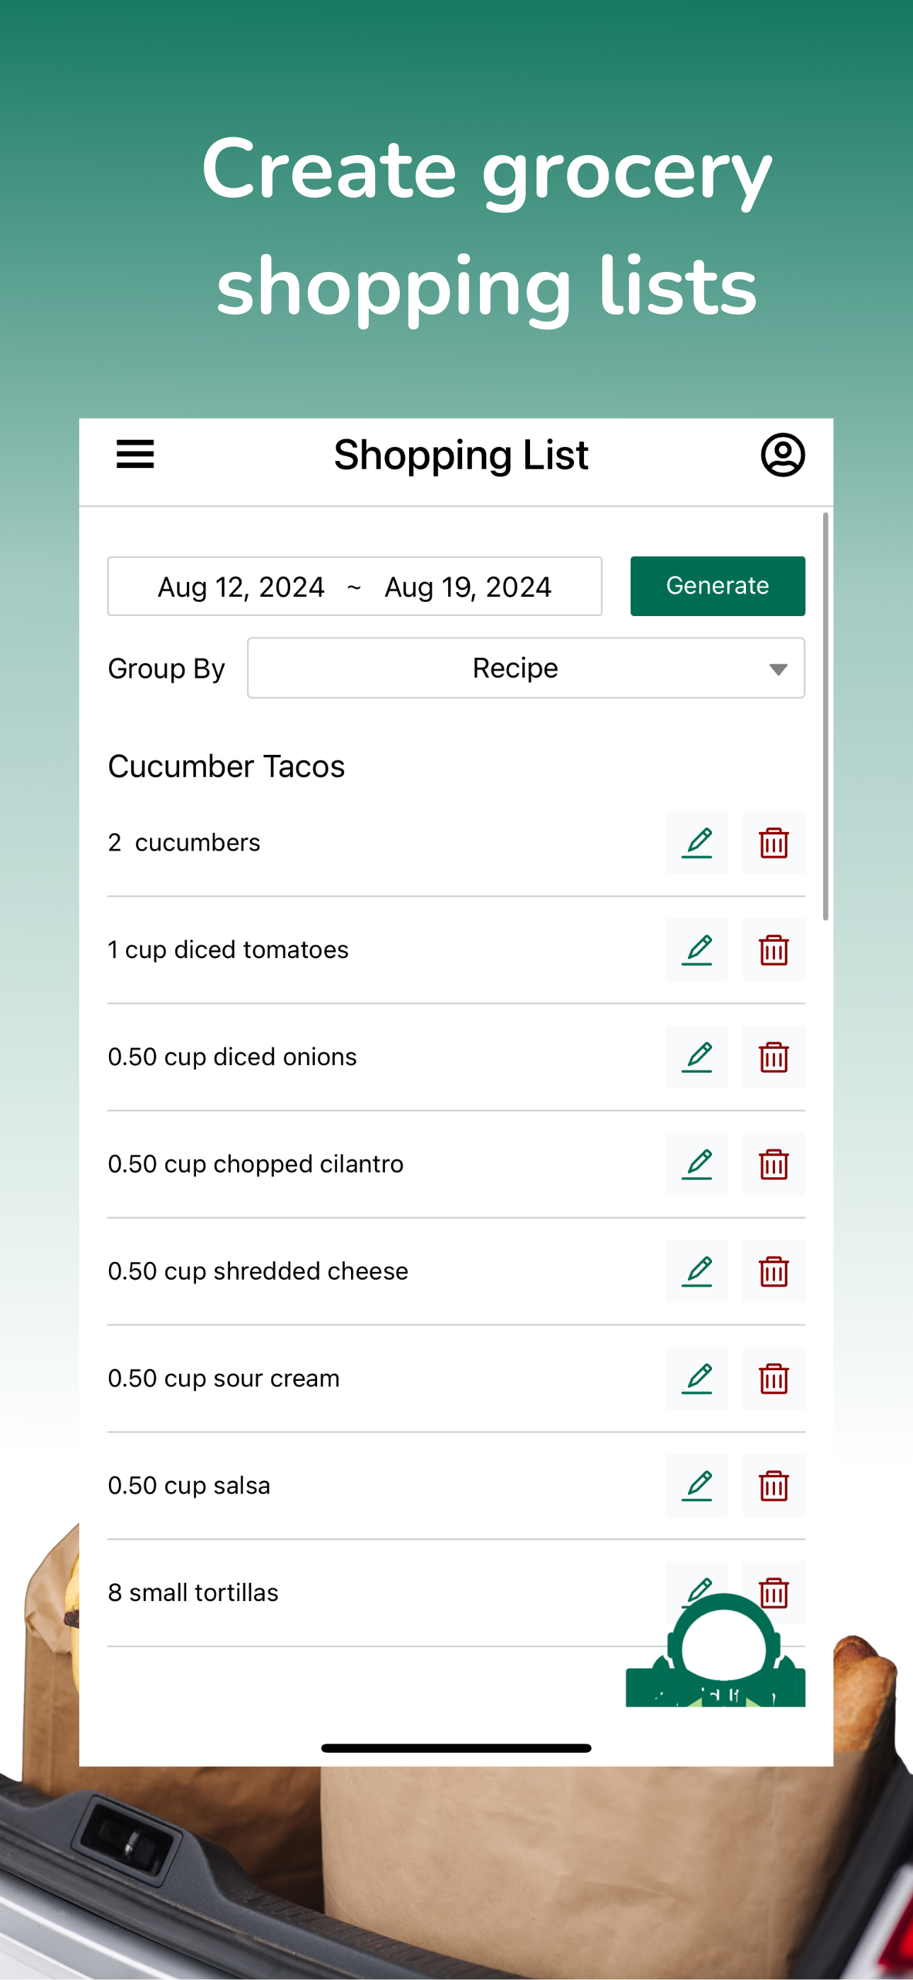Click the Group By dropdown arrow
This screenshot has width=913, height=1980.
click(x=778, y=669)
